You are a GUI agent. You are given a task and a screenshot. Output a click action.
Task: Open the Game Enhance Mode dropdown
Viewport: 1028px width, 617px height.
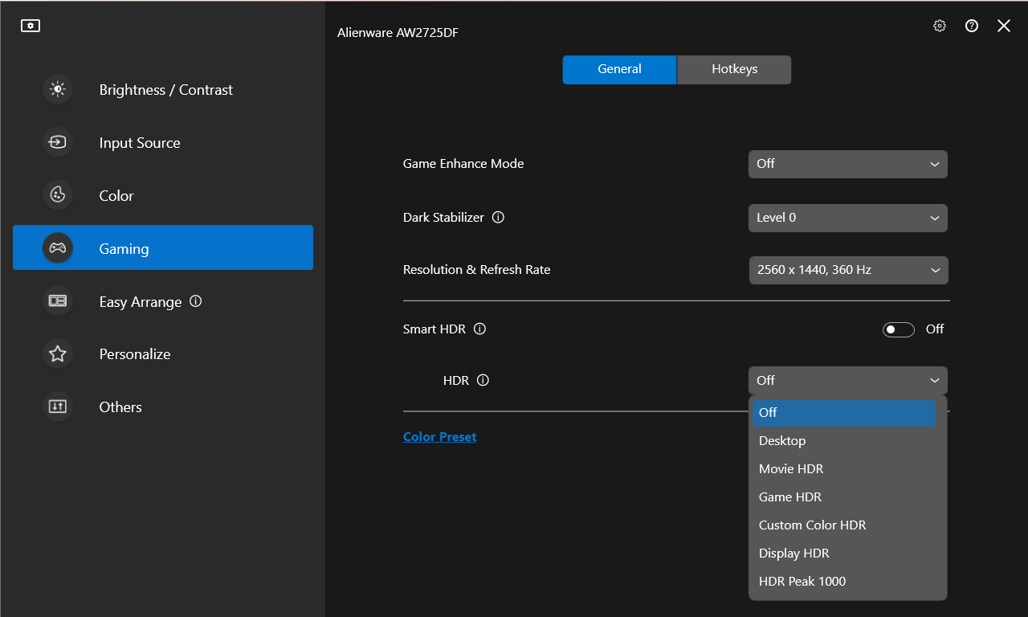click(x=848, y=164)
